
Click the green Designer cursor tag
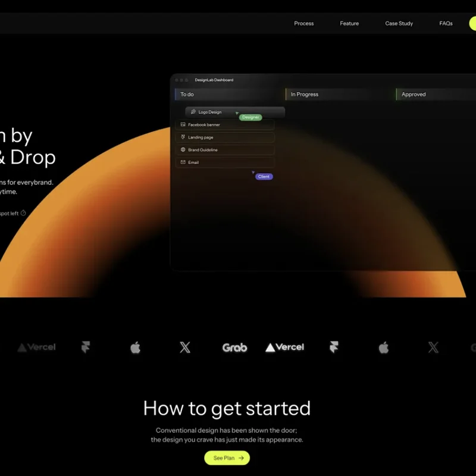coord(250,117)
